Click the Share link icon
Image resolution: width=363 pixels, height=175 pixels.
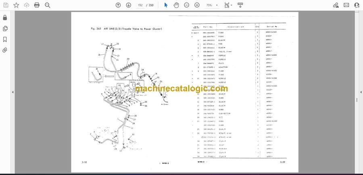point(336,5)
